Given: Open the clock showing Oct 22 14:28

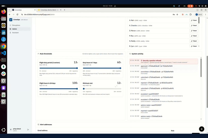Looking at the screenshot, I should click(x=108, y=6).
